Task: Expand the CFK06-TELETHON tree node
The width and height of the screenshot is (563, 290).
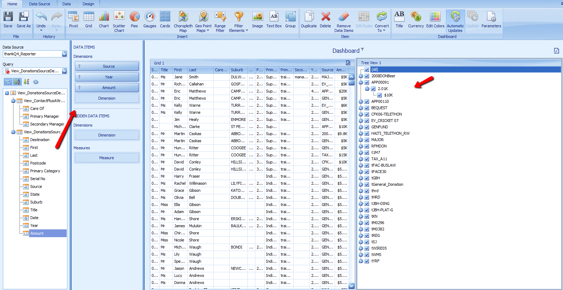Action: click(x=361, y=114)
